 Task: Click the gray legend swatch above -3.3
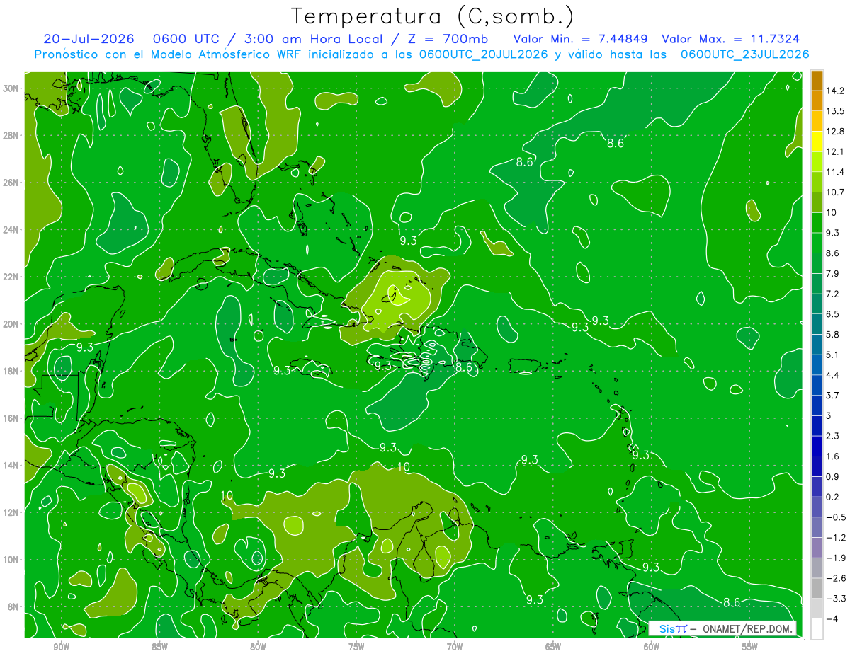click(x=817, y=587)
